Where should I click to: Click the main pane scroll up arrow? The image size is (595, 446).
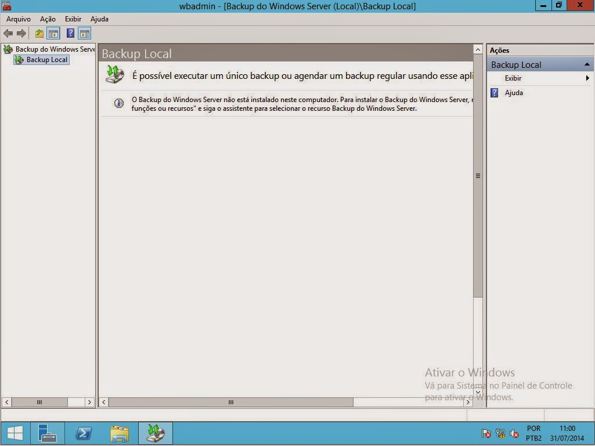478,50
